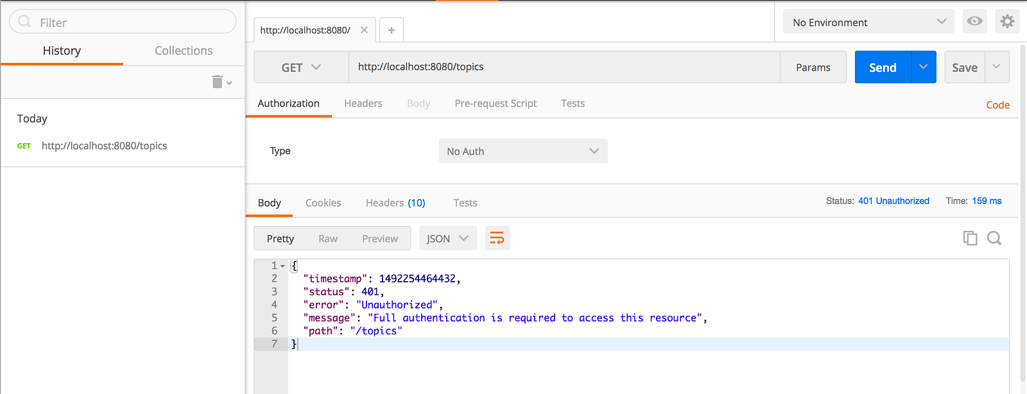Toggle line wrap icon in response toolbar

coord(497,239)
